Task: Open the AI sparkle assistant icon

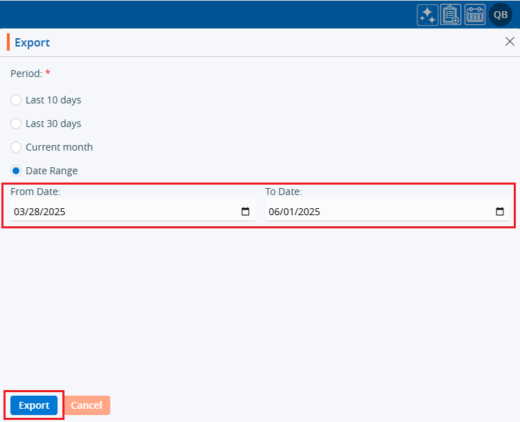Action: pyautogui.click(x=427, y=15)
